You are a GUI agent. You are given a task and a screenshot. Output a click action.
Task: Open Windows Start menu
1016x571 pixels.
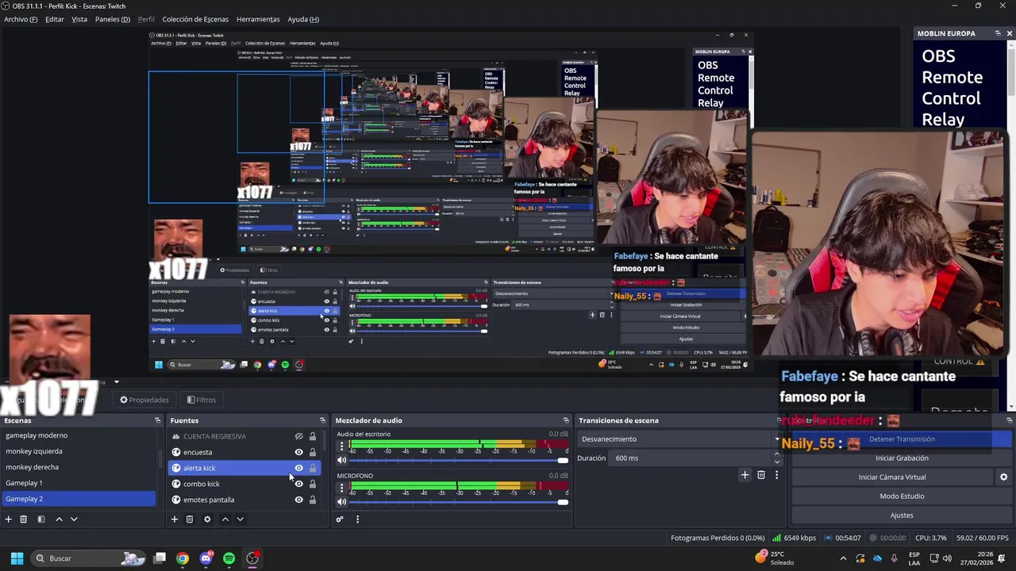(17, 558)
